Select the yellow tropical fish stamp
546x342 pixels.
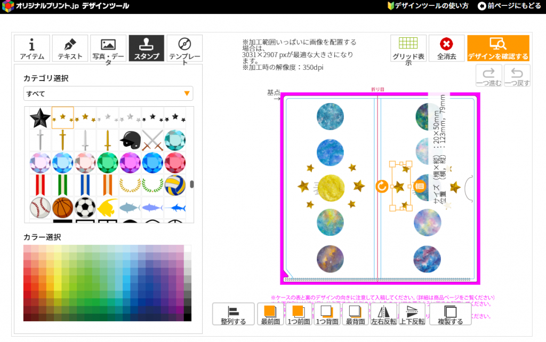tap(108, 208)
